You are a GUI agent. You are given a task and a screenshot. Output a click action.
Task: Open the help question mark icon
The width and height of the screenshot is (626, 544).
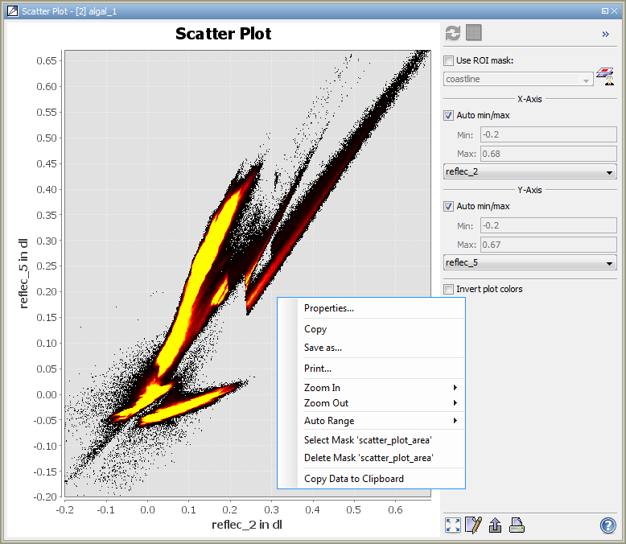pyautogui.click(x=608, y=525)
